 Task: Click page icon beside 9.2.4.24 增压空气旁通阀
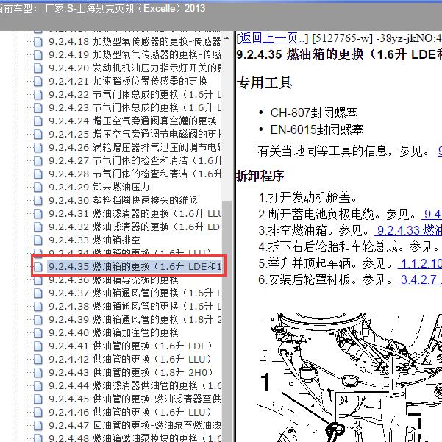pyautogui.click(x=38, y=121)
